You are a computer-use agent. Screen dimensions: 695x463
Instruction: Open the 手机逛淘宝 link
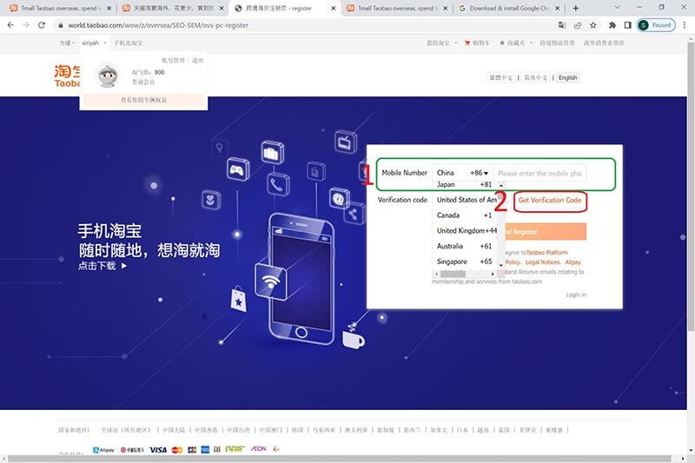coord(129,43)
